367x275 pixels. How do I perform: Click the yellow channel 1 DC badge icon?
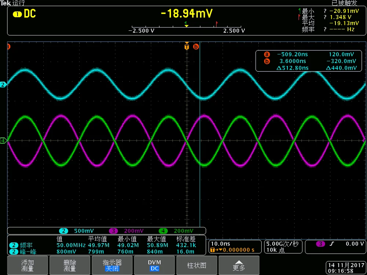(17, 15)
